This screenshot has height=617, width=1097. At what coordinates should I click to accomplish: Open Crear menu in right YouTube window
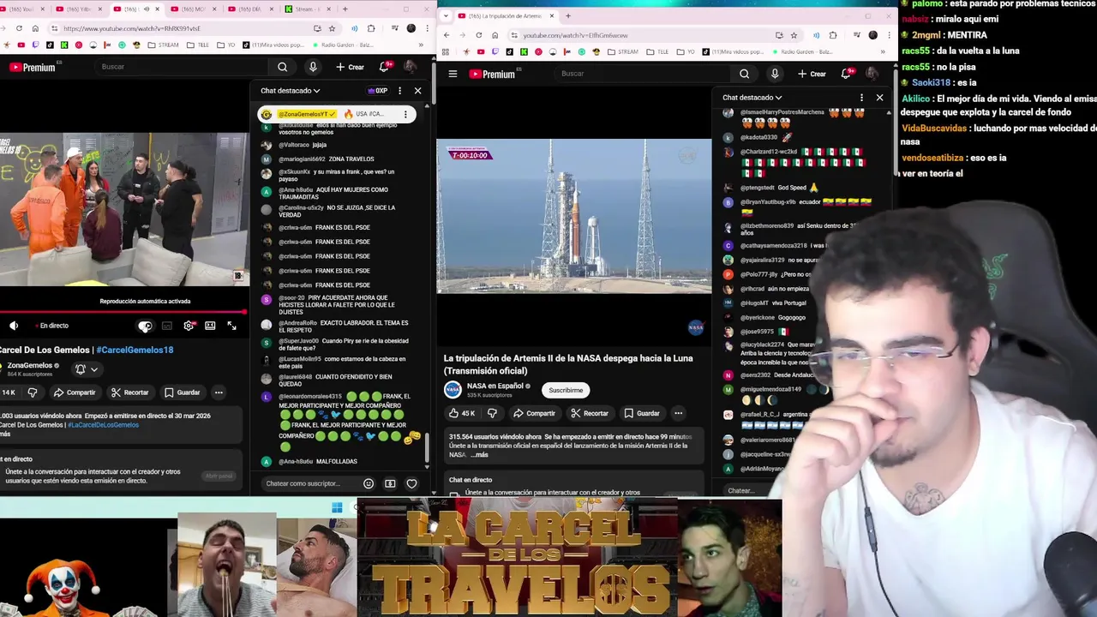(812, 74)
